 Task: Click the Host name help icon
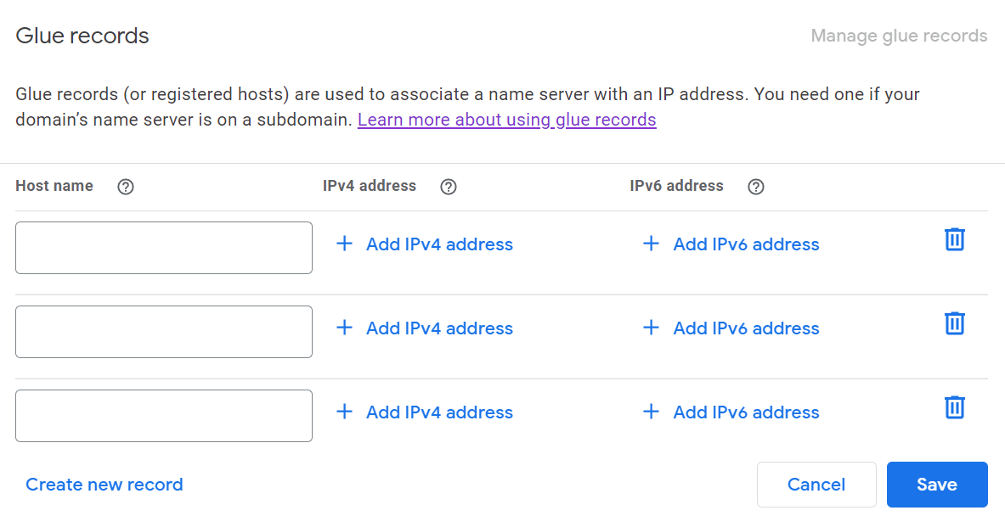(x=126, y=187)
